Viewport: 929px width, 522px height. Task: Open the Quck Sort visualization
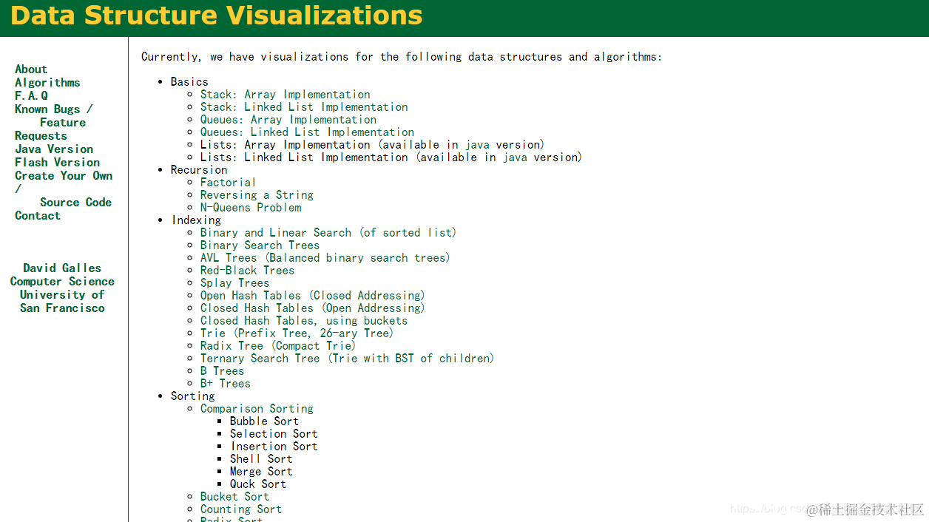tap(258, 484)
